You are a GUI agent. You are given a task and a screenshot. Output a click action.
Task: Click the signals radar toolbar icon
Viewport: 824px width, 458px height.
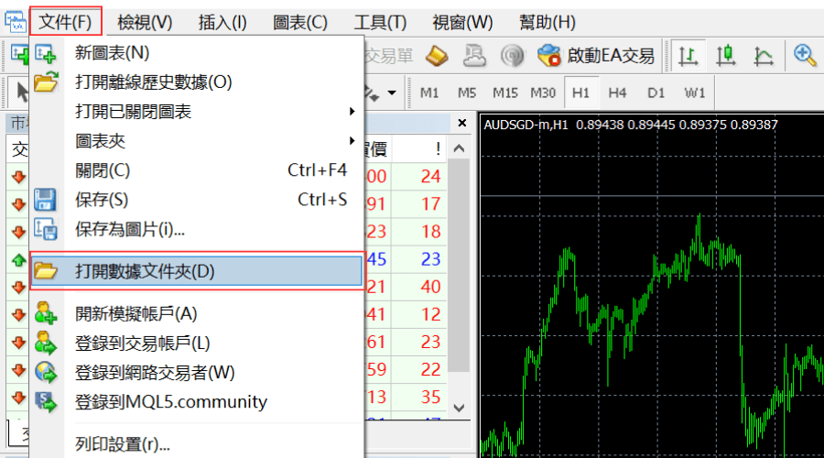click(513, 55)
